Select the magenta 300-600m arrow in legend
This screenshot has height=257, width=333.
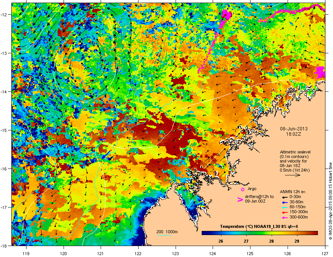coord(284,217)
